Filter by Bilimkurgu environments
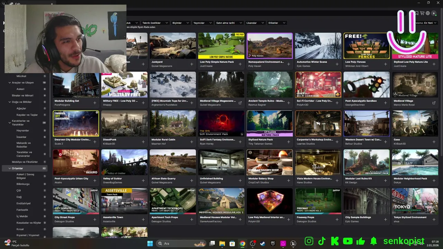 [x=23, y=184]
